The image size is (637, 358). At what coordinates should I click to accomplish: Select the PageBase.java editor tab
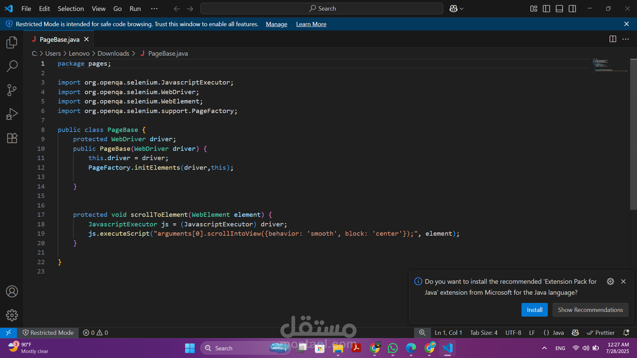59,39
